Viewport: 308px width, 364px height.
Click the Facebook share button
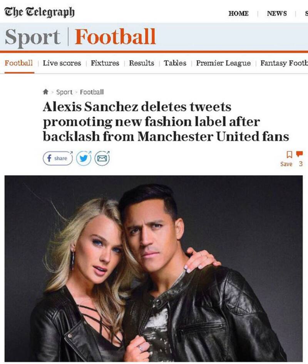tap(58, 158)
